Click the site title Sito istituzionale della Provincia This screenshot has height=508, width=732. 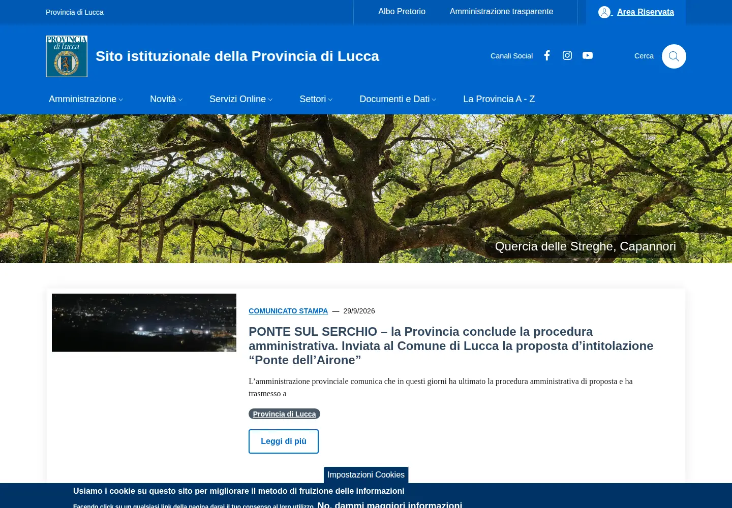pyautogui.click(x=237, y=56)
